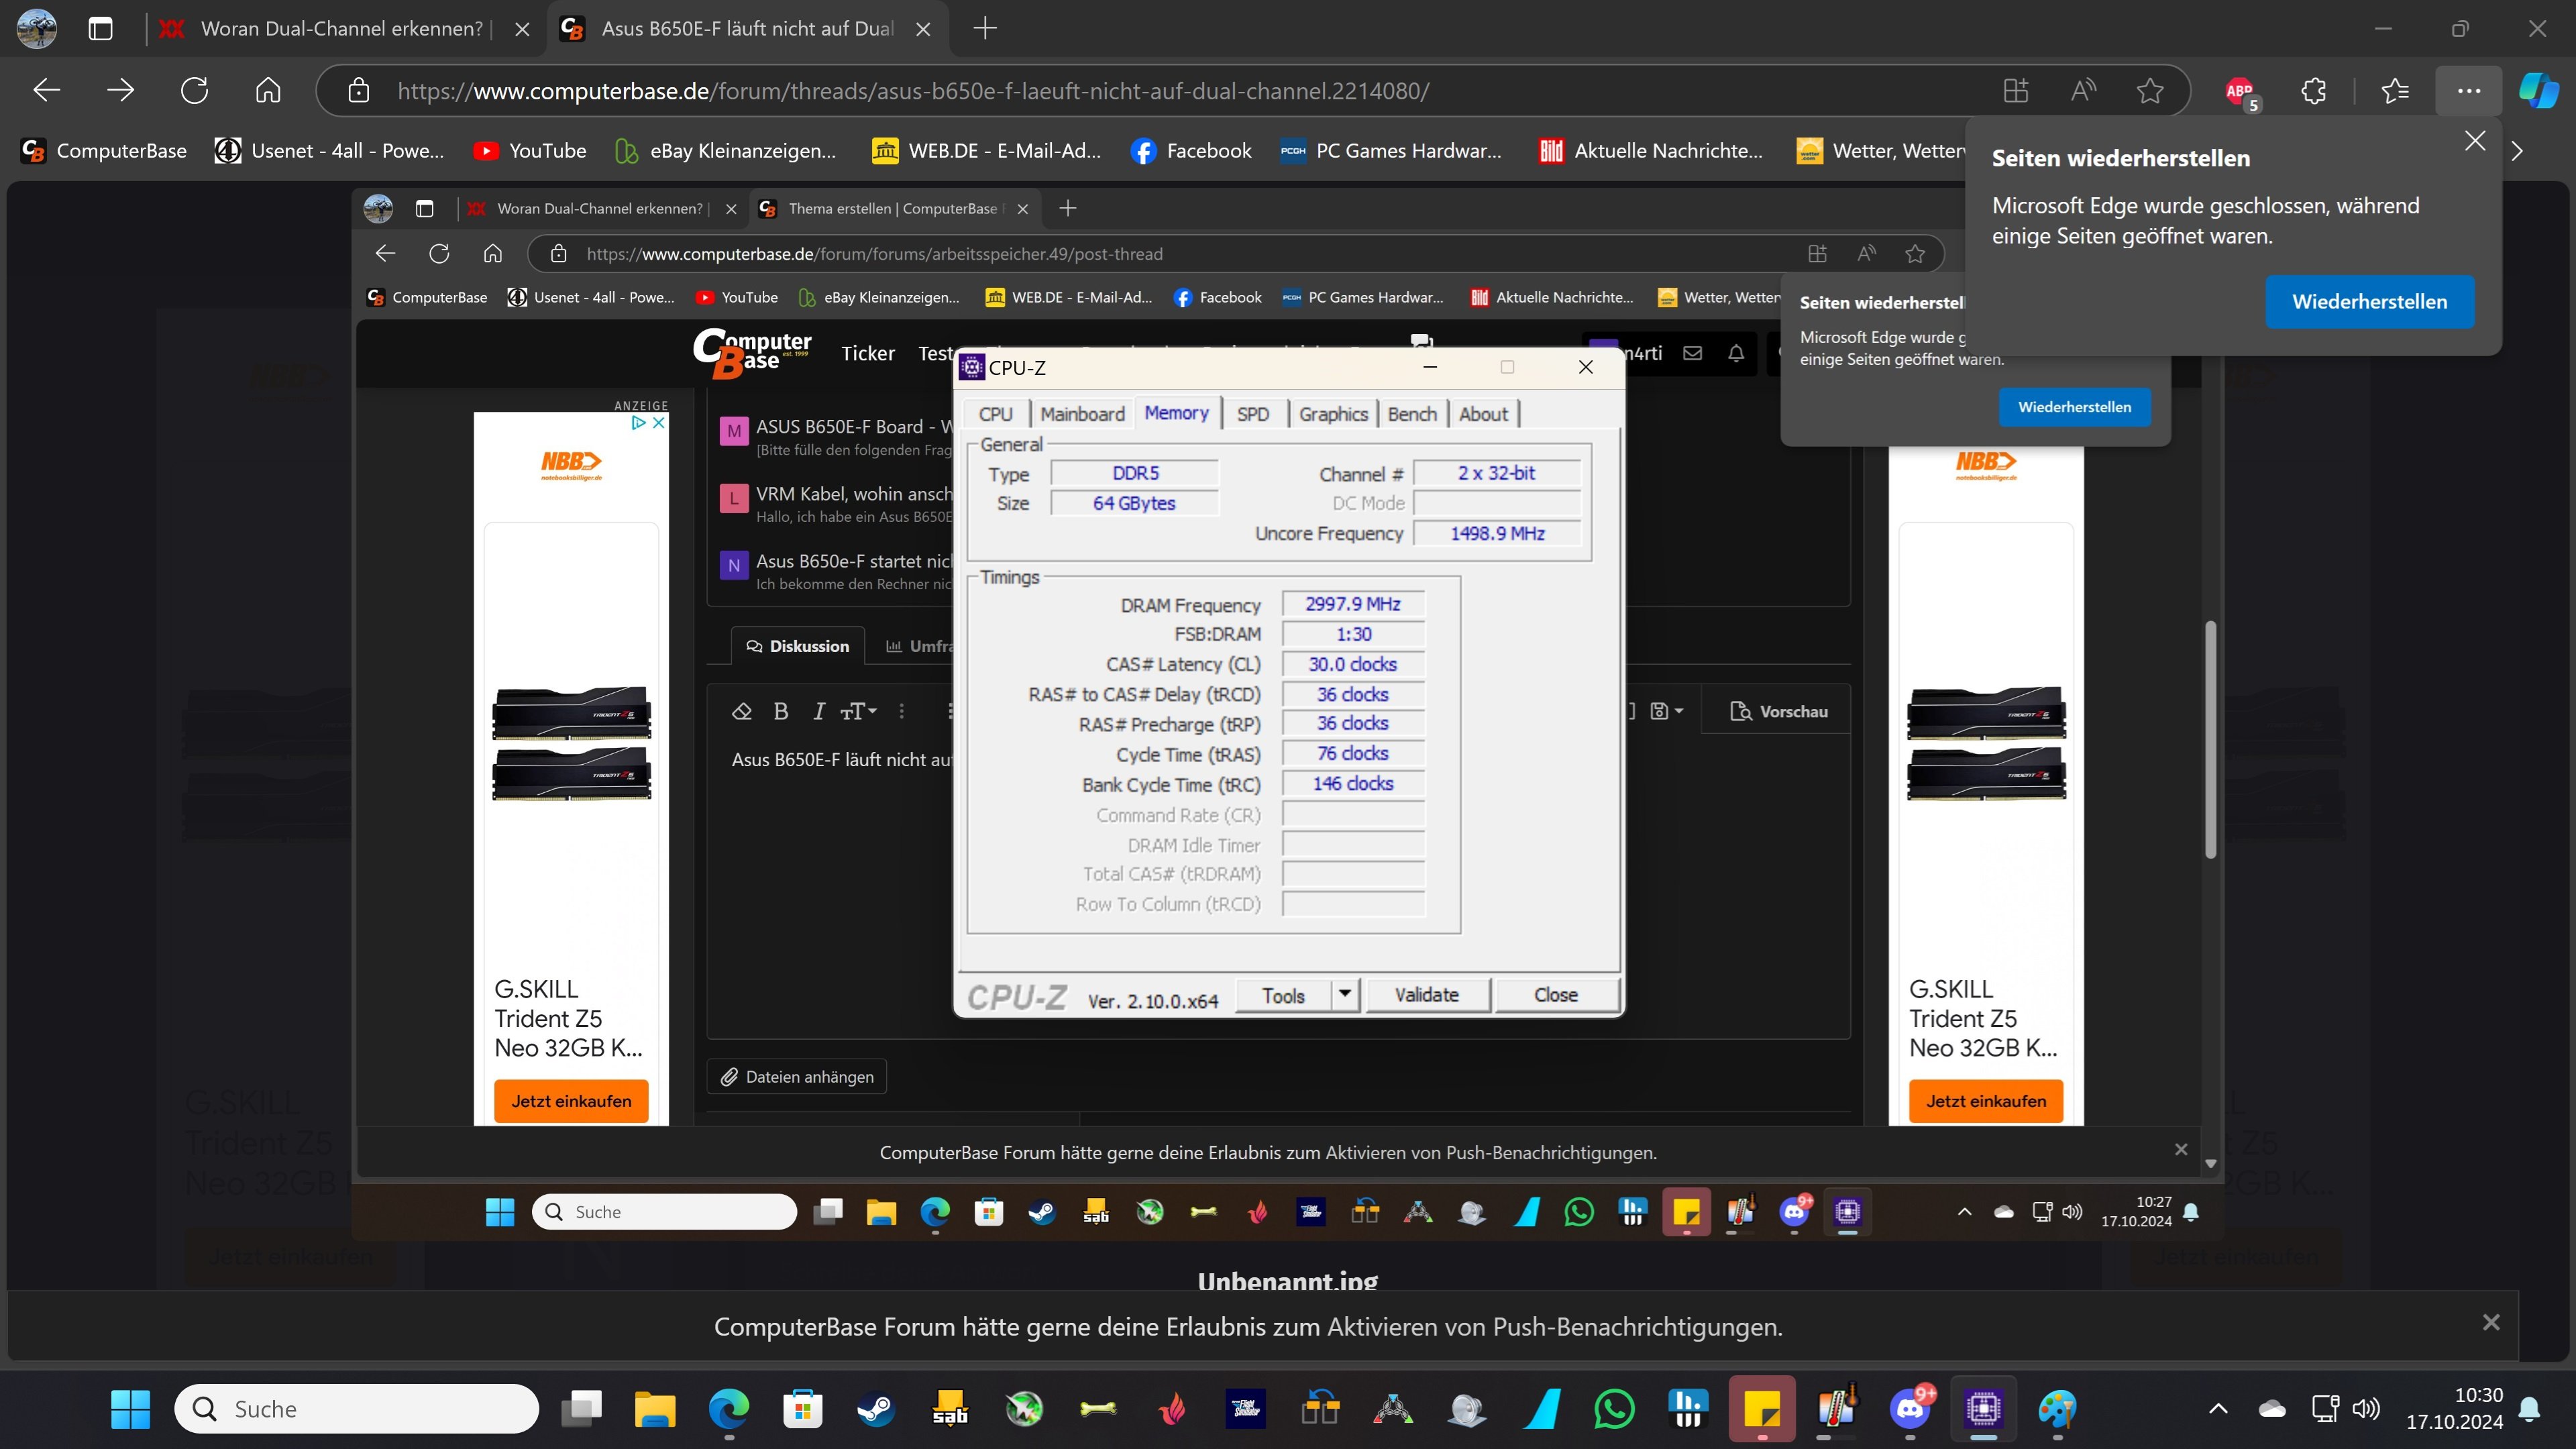
Task: Click the taskbar Suche search field
Action: [357, 1409]
